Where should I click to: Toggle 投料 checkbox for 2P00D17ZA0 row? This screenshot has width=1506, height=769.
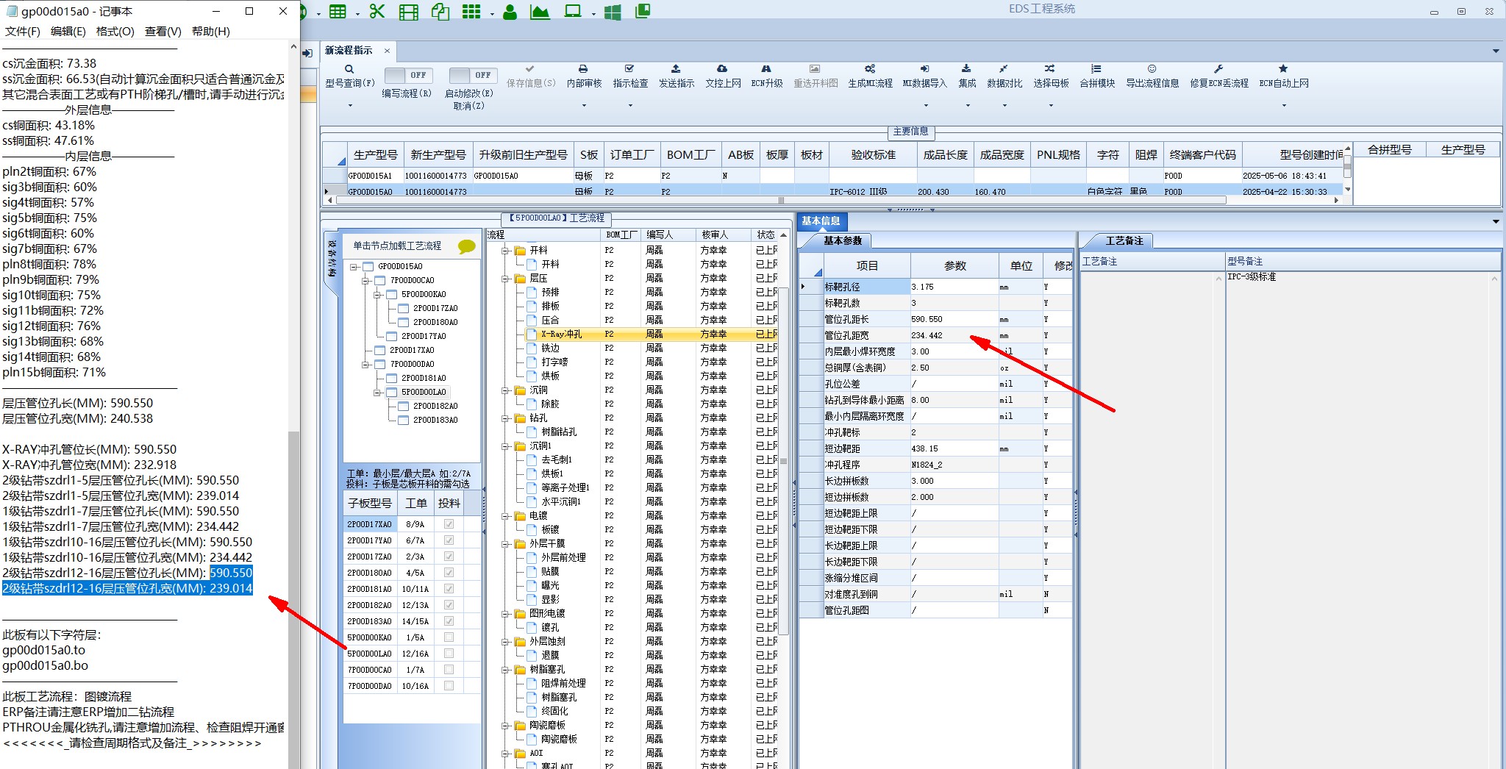[449, 557]
